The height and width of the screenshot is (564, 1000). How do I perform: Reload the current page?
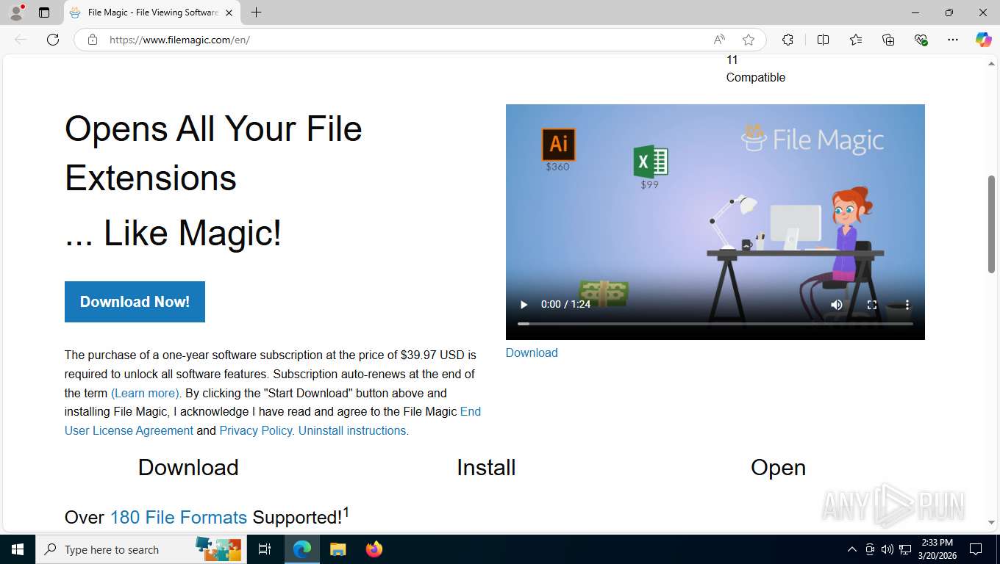(x=53, y=40)
